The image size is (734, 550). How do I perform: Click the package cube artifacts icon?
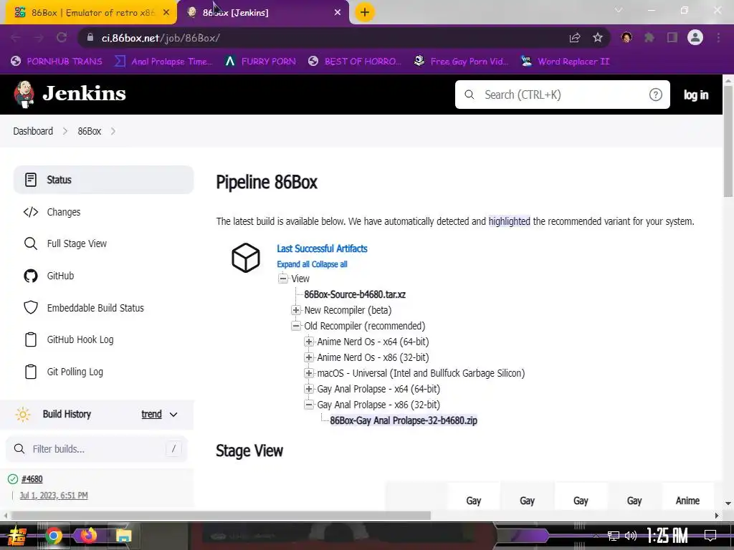coord(246,258)
